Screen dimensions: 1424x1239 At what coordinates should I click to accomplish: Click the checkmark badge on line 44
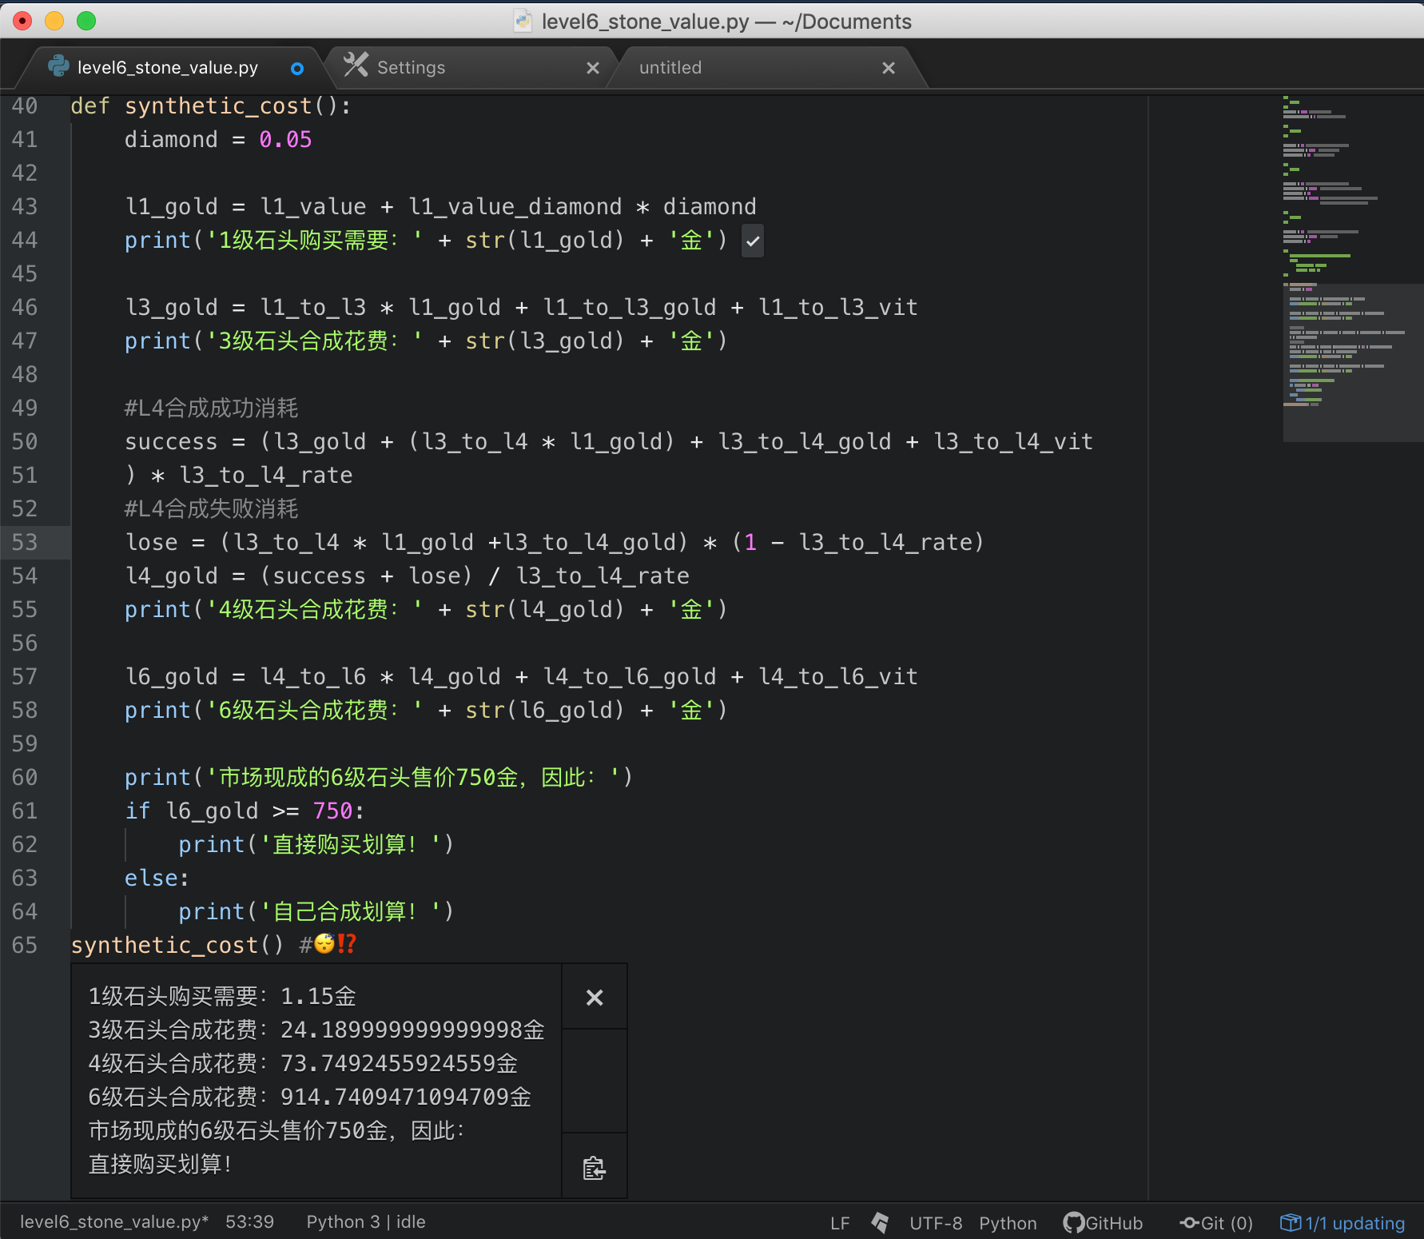click(753, 241)
